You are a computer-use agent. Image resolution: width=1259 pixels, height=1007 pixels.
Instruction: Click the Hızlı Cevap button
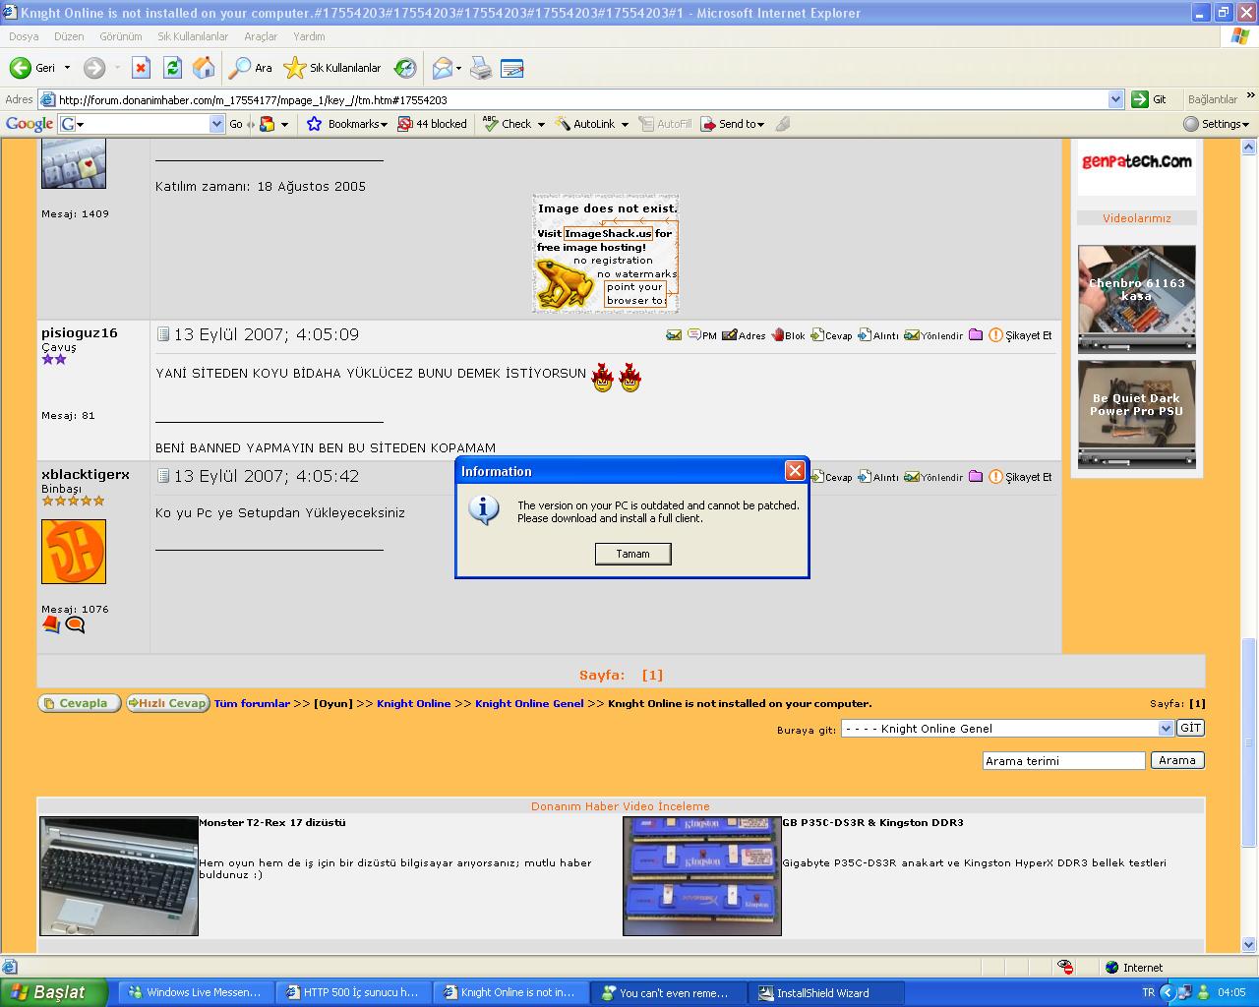pyautogui.click(x=168, y=703)
